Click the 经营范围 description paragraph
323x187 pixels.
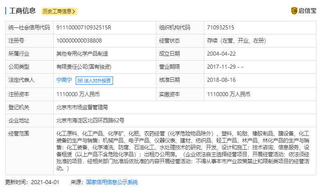185,151
